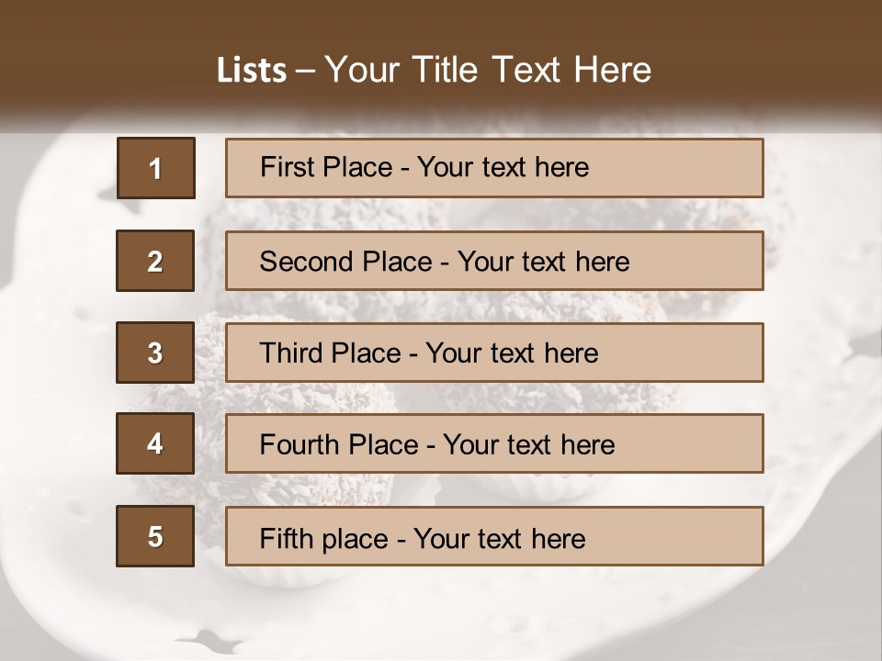Click the background truffle photo below the list
This screenshot has height=661, width=882.
tap(441, 612)
